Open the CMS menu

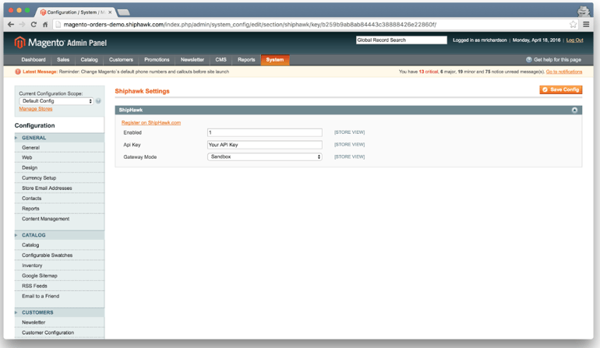[x=221, y=60]
